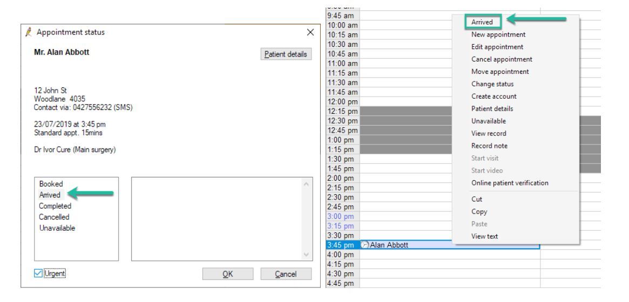Open Change status from context menu
This screenshot has height=302, width=629.
pos(492,84)
